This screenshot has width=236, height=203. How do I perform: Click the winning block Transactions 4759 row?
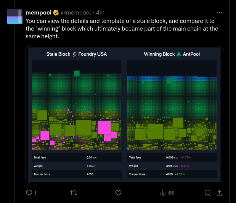172,174
